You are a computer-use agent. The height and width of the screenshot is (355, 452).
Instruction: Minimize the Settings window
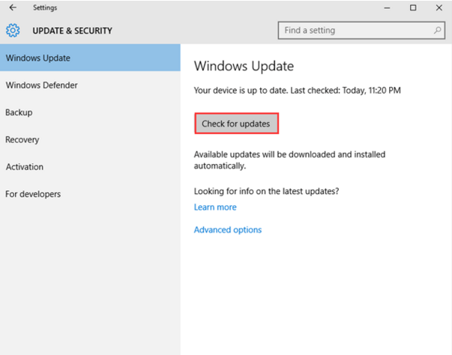(387, 7)
